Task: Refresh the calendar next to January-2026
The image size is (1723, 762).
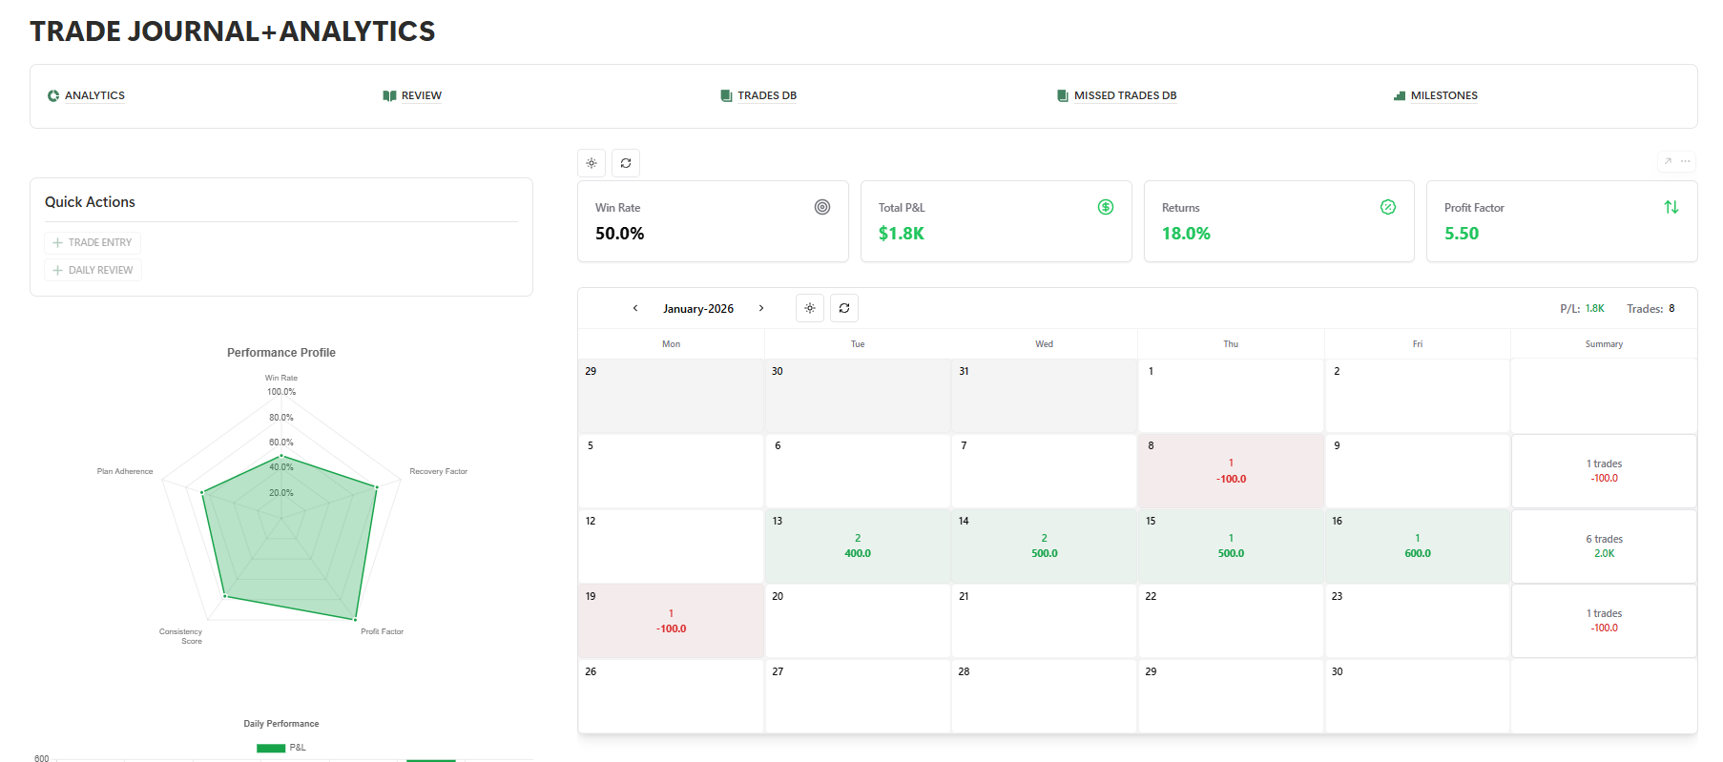Action: click(844, 308)
